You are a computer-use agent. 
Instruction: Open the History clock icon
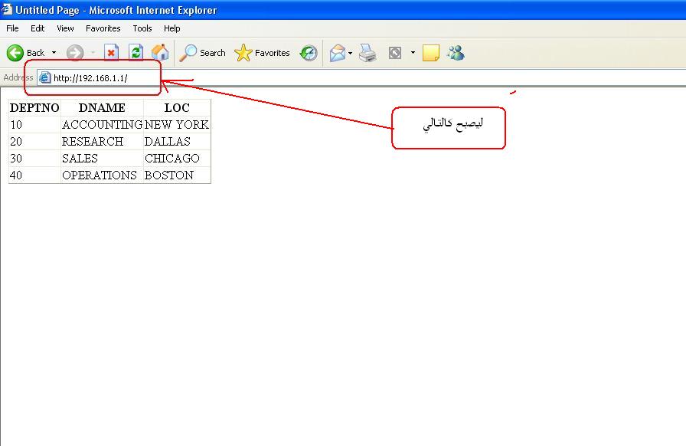309,53
